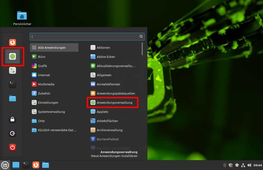
Task: Click the red shutdown power icon
Action: pyautogui.click(x=12, y=147)
